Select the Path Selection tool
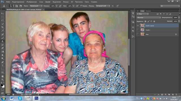Viewport: 181px width, 101px height. pos(3,69)
